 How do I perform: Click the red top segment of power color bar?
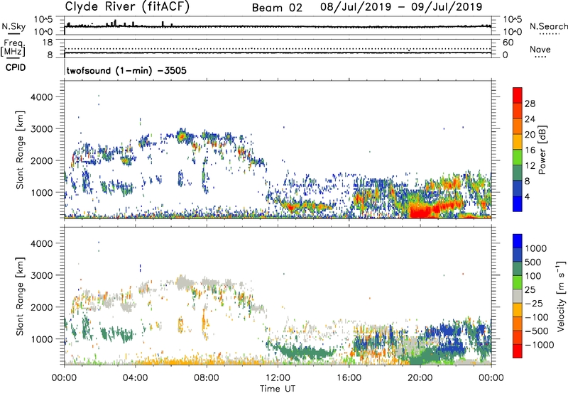[x=518, y=95]
